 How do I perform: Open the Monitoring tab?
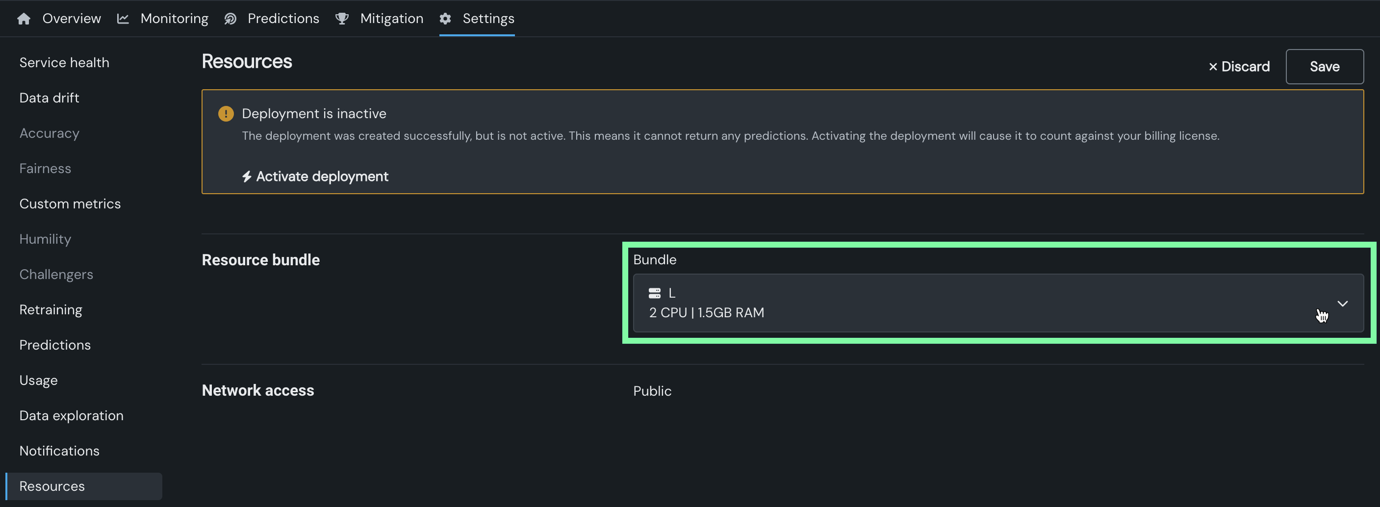[174, 19]
